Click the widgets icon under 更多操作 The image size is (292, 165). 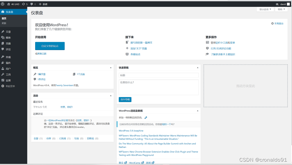pyautogui.click(x=207, y=42)
